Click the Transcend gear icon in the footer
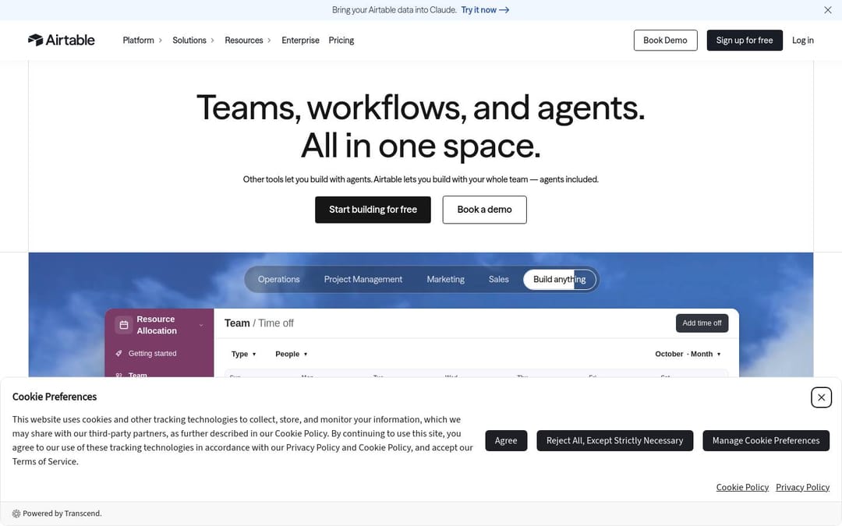Viewport: 842px width, 526px height. [x=16, y=514]
